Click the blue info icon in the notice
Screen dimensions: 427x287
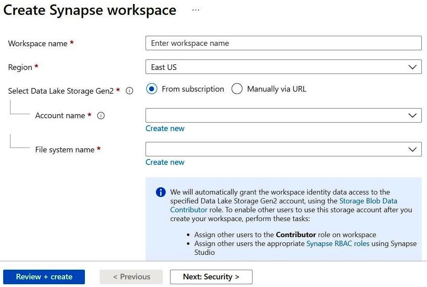(161, 192)
